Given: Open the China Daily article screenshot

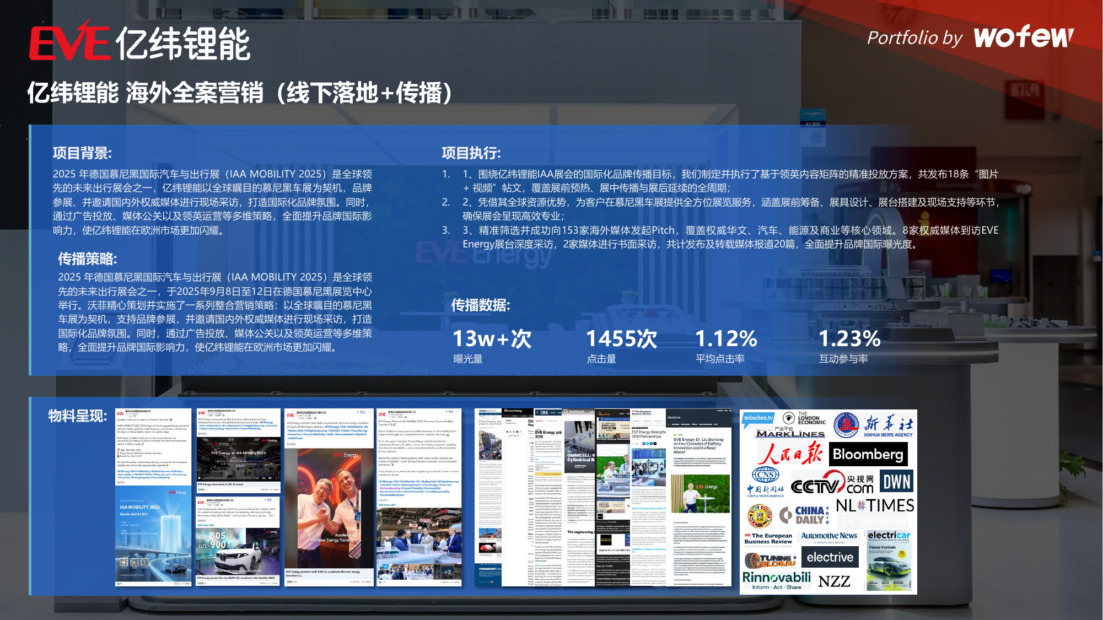Looking at the screenshot, I should coord(488,497).
